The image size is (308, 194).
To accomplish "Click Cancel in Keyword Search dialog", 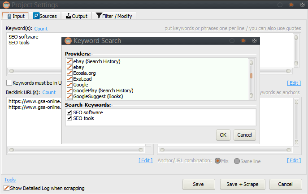I will (244, 135).
